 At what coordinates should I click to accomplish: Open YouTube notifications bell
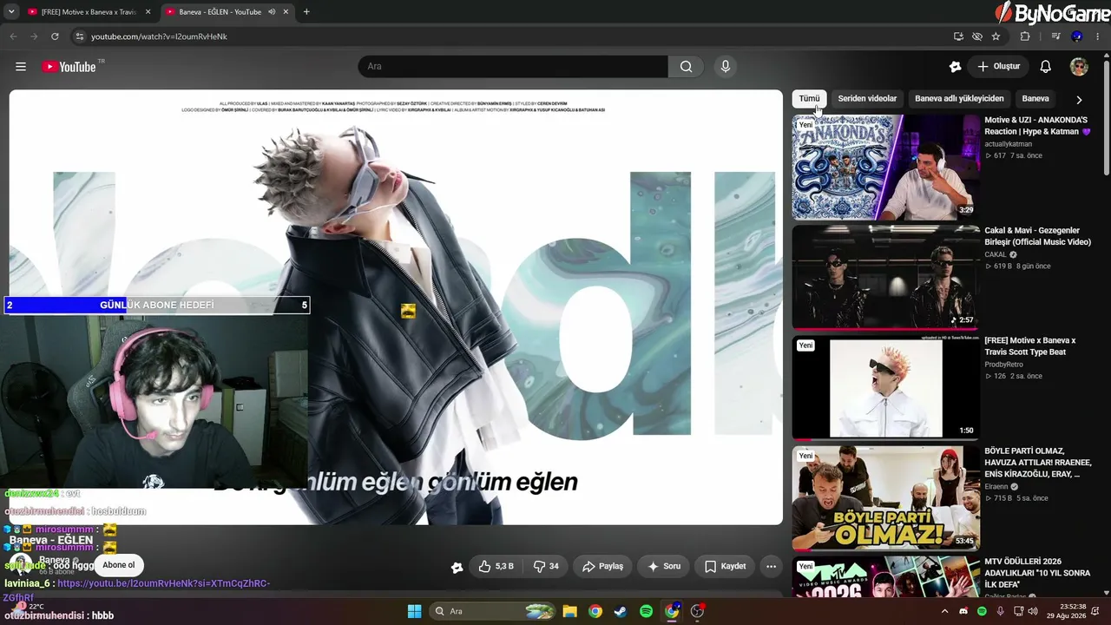[x=1046, y=67]
